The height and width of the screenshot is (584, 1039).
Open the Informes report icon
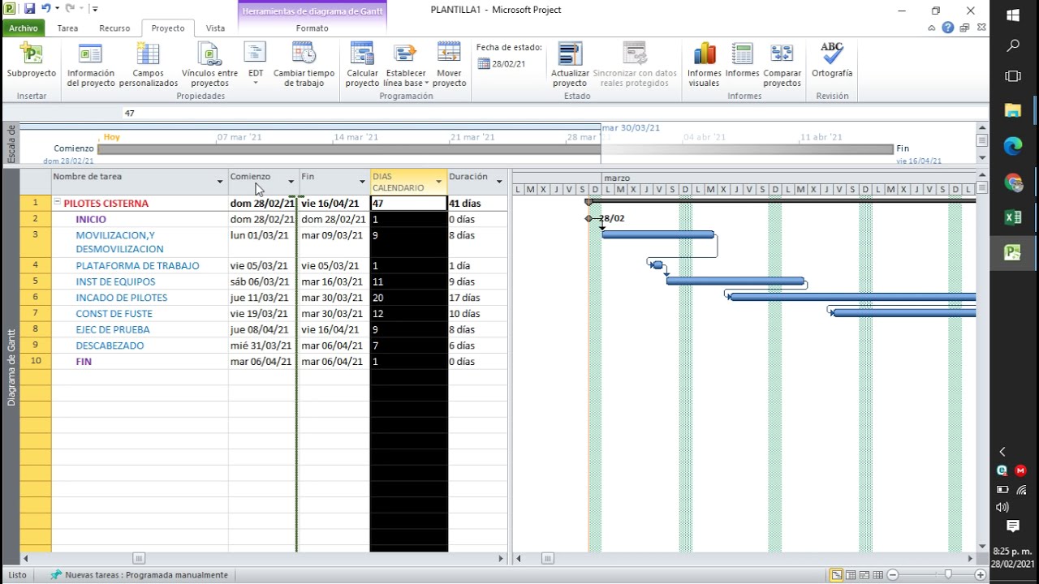(742, 62)
